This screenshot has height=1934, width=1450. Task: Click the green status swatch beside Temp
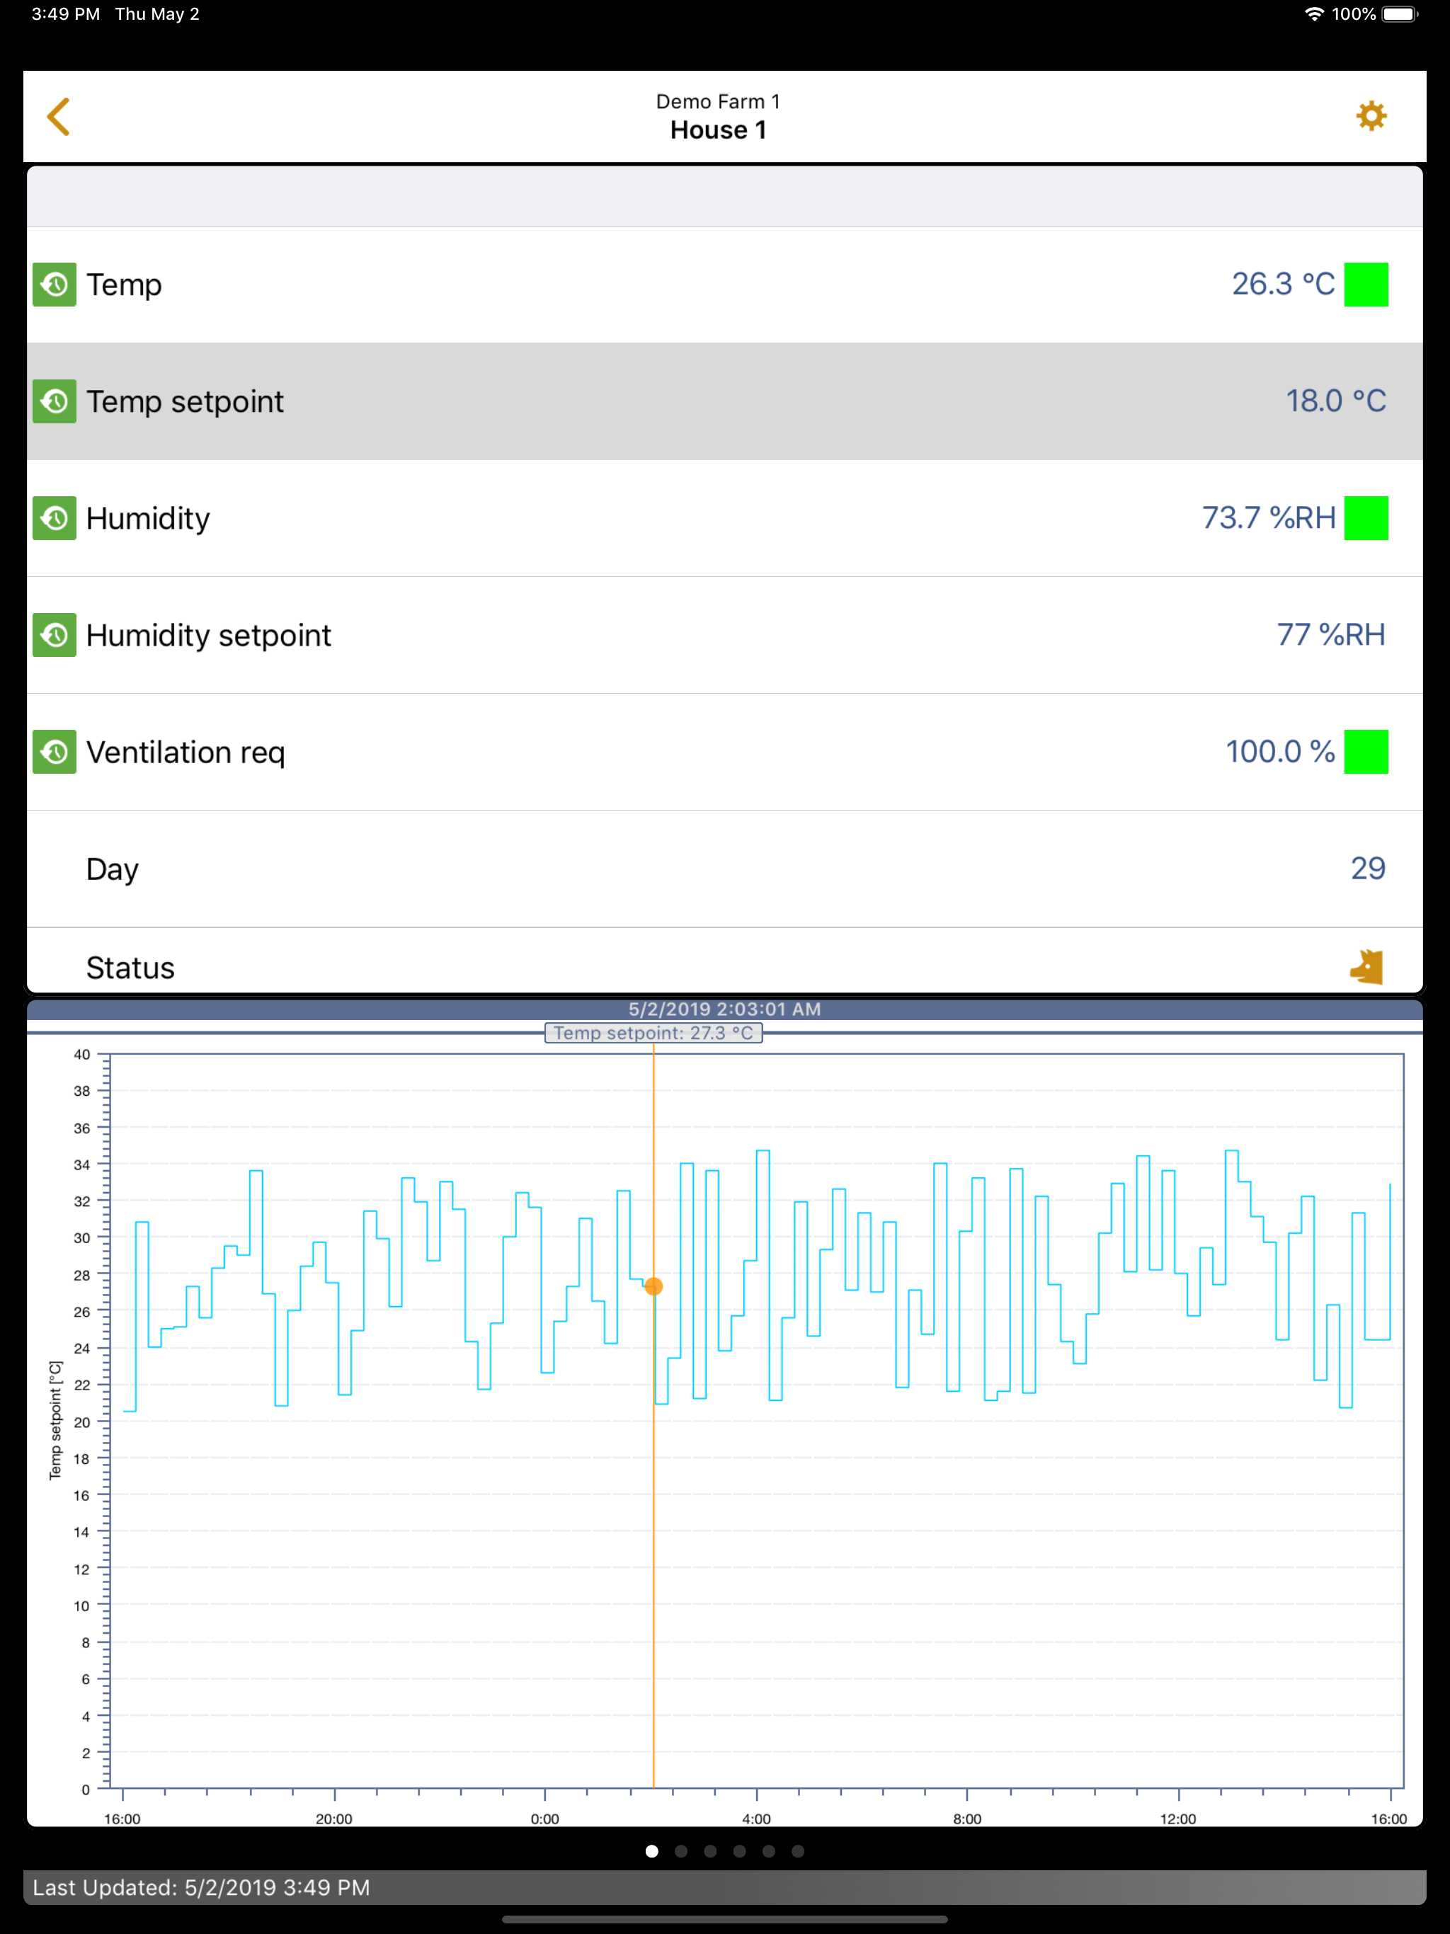tap(1366, 284)
